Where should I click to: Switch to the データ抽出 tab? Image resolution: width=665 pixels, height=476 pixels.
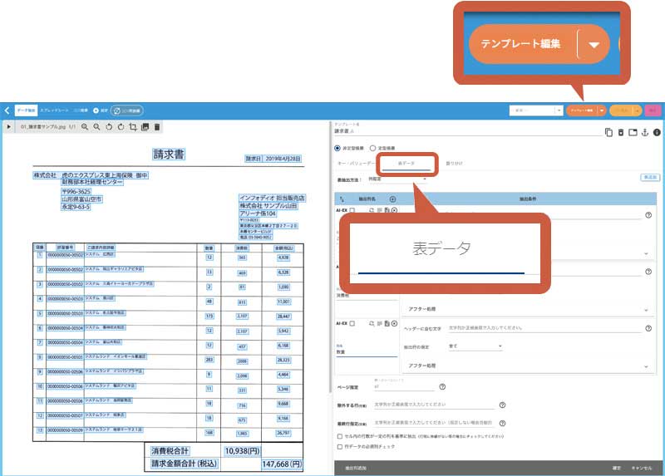tap(27, 110)
